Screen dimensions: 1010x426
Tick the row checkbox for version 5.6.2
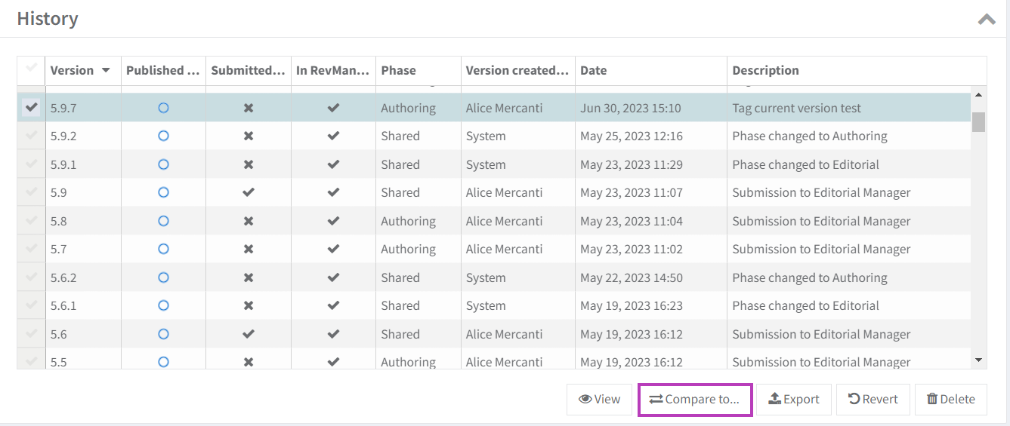tap(31, 277)
